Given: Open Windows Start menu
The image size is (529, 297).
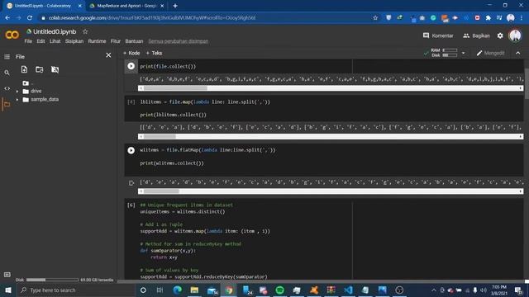Looking at the screenshot, I should 8,290.
